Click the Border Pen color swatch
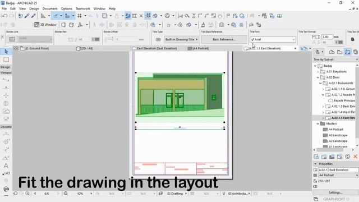 click(x=97, y=39)
